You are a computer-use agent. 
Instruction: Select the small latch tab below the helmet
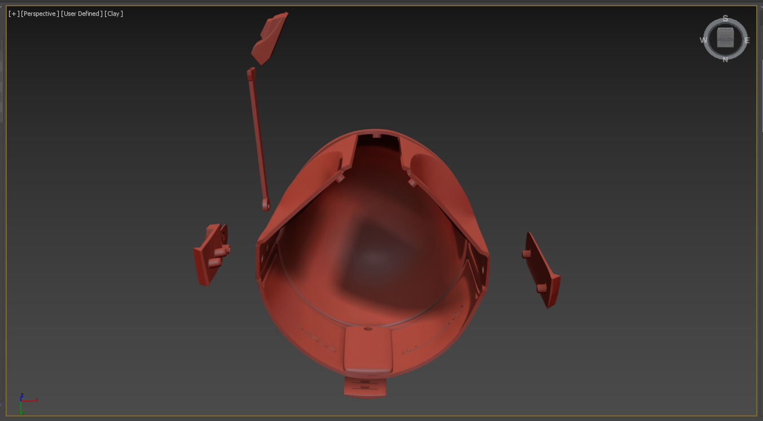point(366,388)
